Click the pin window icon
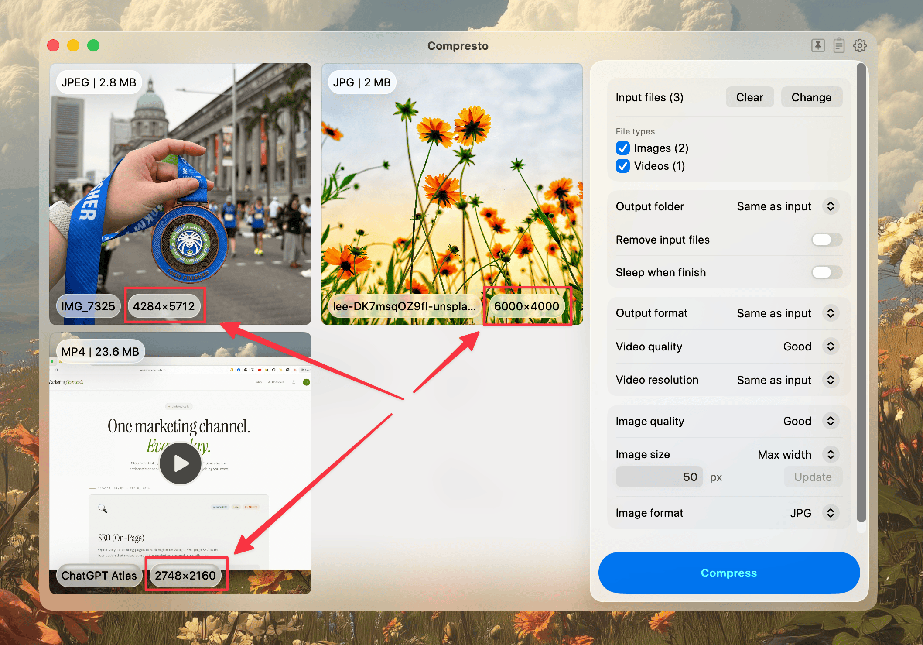Image resolution: width=923 pixels, height=645 pixels. (818, 45)
